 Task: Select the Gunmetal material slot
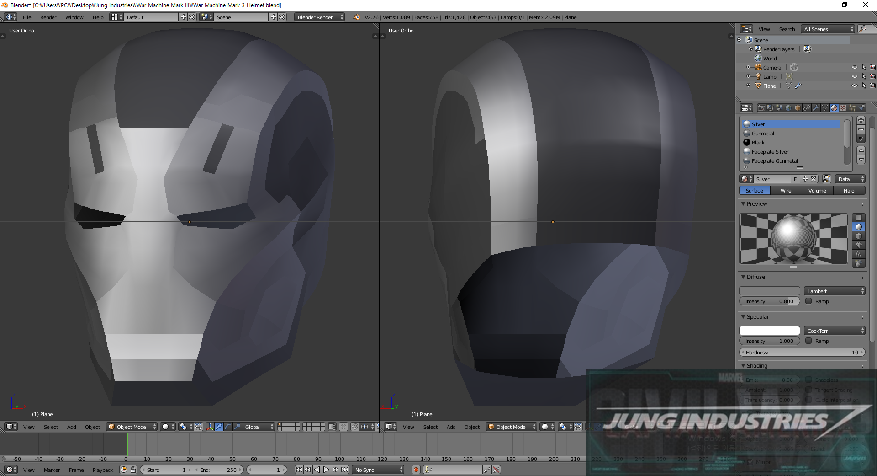(791, 133)
